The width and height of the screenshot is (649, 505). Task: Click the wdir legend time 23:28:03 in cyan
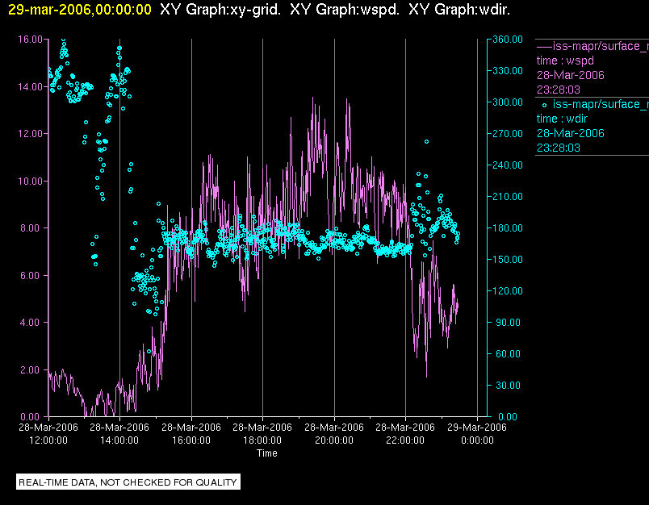559,148
